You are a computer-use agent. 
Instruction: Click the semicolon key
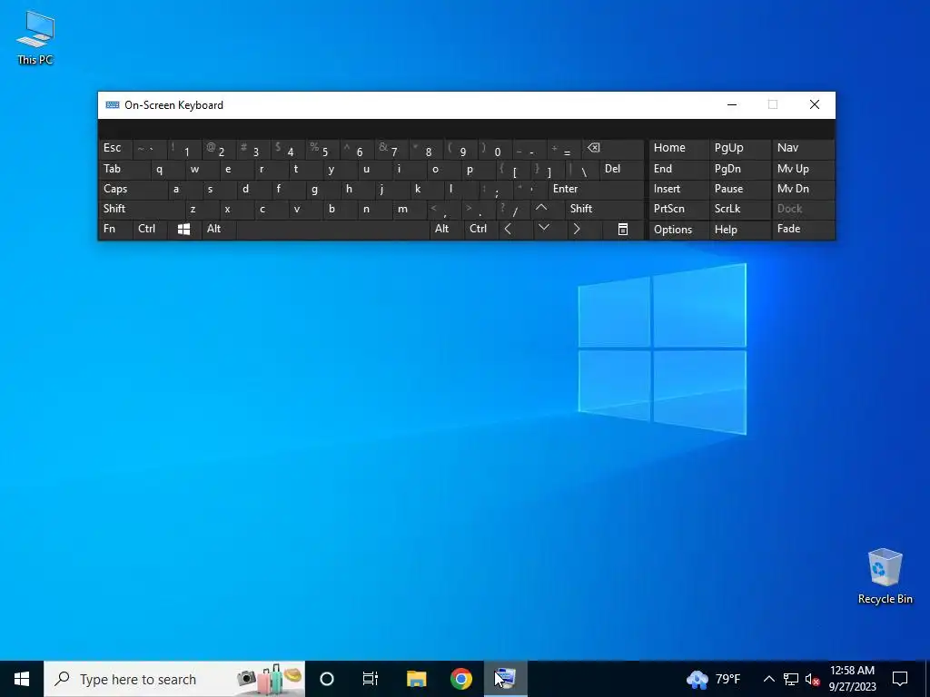tap(495, 189)
